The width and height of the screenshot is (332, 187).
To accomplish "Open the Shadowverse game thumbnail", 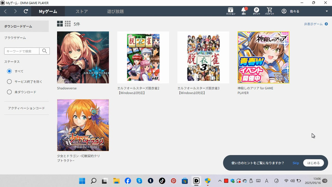I will click(83, 57).
